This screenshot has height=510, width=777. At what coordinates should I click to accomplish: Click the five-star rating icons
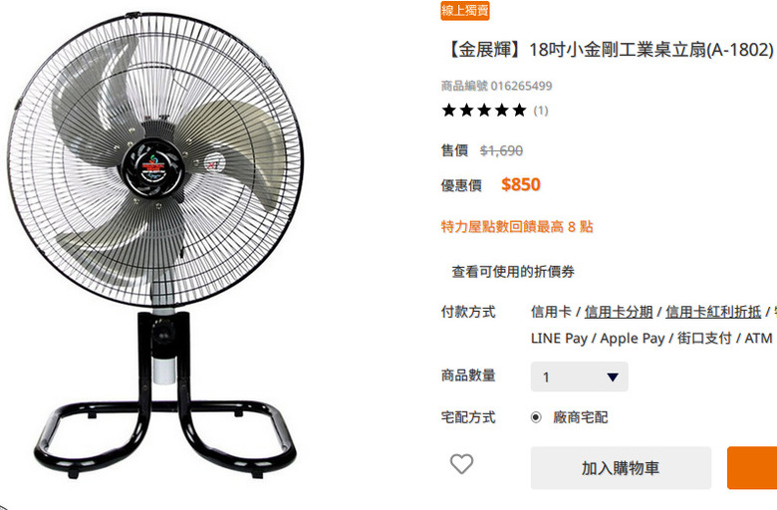pyautogui.click(x=484, y=110)
